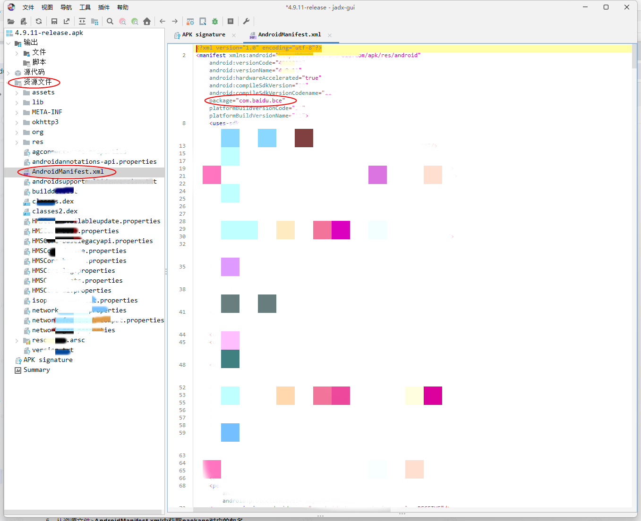641x521 pixels.
Task: Click the Add files toolbar icon
Action: (x=24, y=21)
